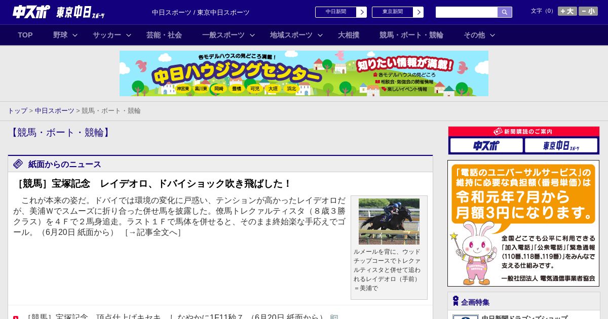608x319 pixels.
Task: Click the →記事全文へ link
Action: tap(153, 232)
